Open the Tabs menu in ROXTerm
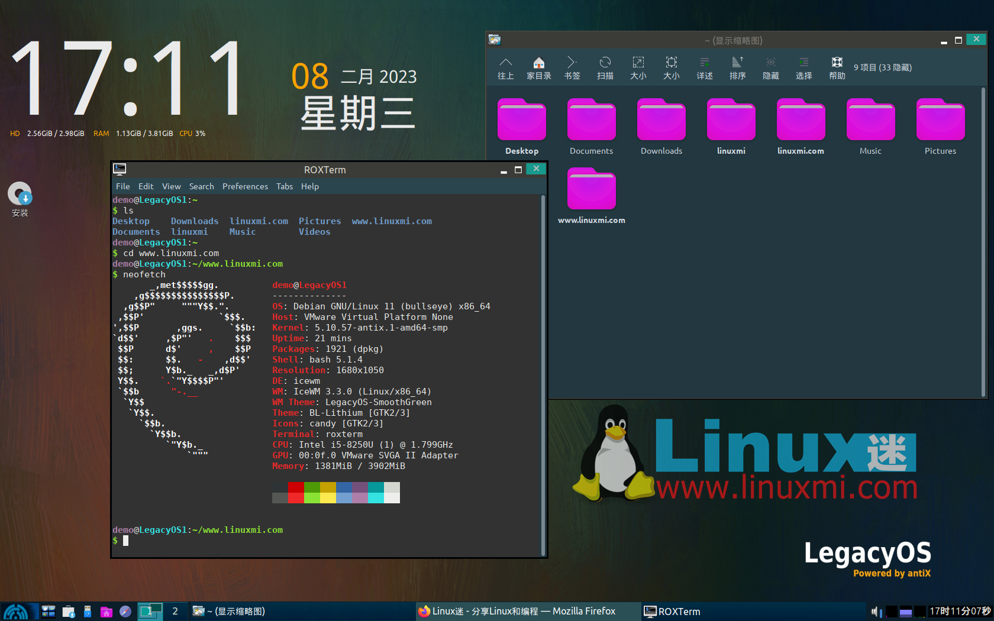Image resolution: width=994 pixels, height=621 pixels. 285,186
